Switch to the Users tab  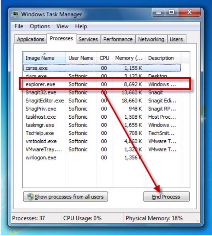[176, 39]
